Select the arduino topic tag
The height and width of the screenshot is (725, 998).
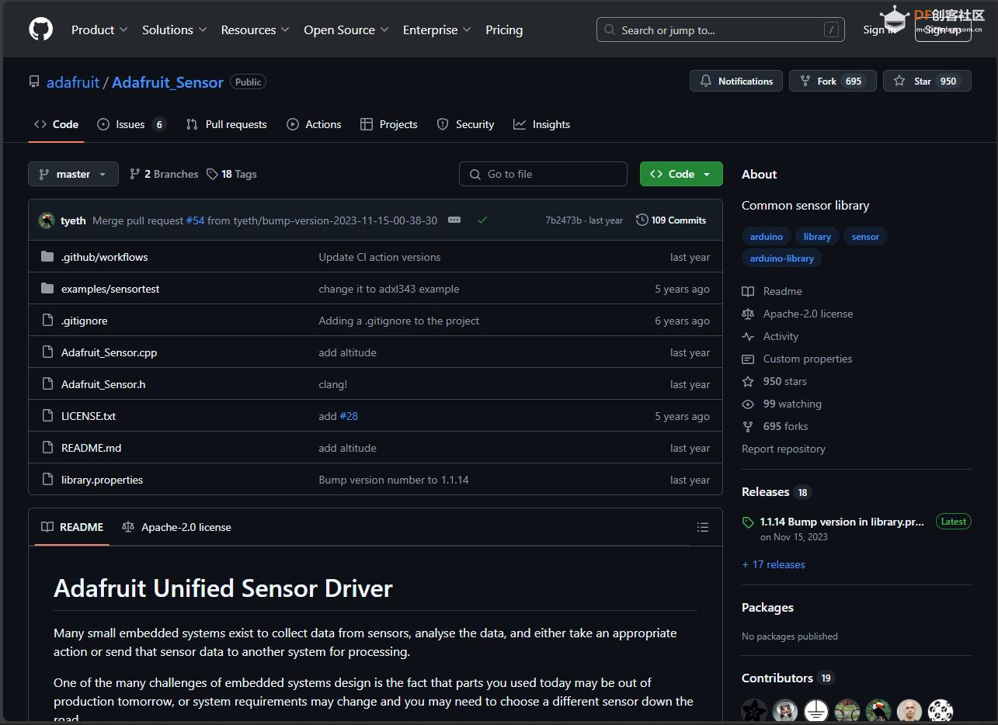(x=767, y=237)
